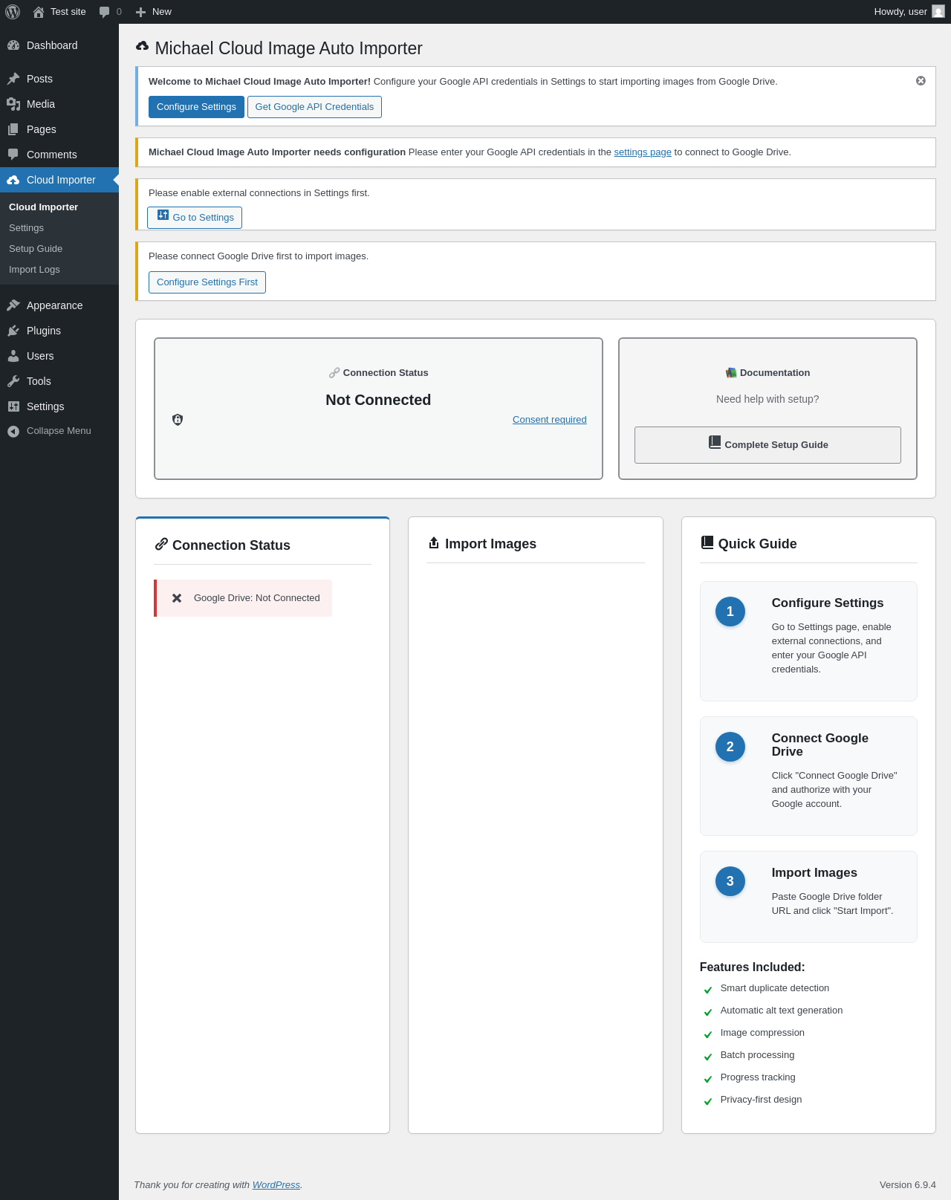Screen dimensions: 951x1200
Task: Open the Complete Setup Guide
Action: point(767,445)
